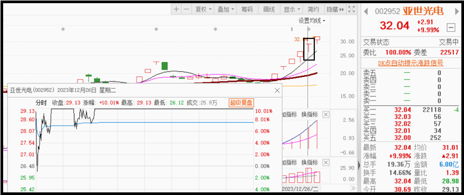Click the stock code 002952

pos(388,12)
